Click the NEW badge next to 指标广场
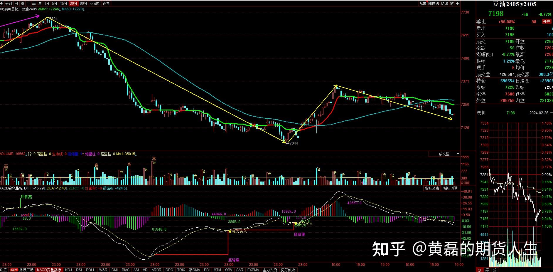This screenshot has height=272, width=553. [x=14, y=270]
